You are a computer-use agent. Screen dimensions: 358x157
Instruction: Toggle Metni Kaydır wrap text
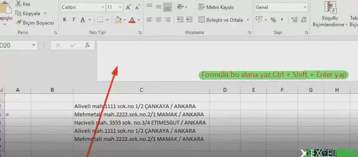point(216,7)
